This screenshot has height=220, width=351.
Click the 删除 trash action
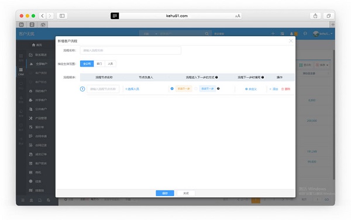tap(285, 89)
